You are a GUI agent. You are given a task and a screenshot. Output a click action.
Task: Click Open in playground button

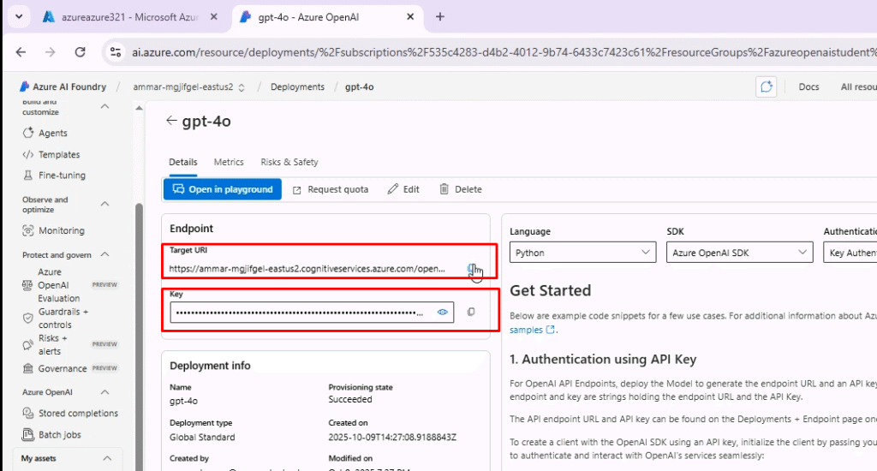[223, 189]
